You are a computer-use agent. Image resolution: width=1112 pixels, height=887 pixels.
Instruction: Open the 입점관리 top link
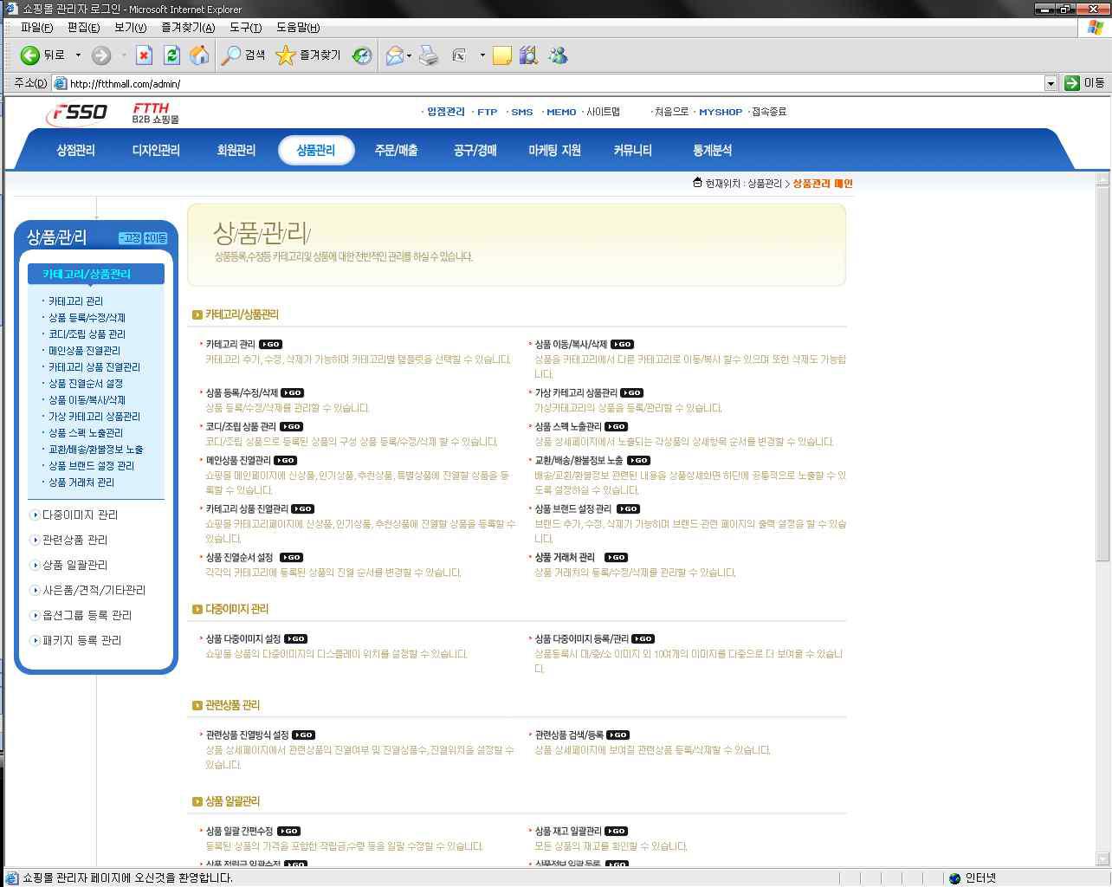(x=446, y=112)
